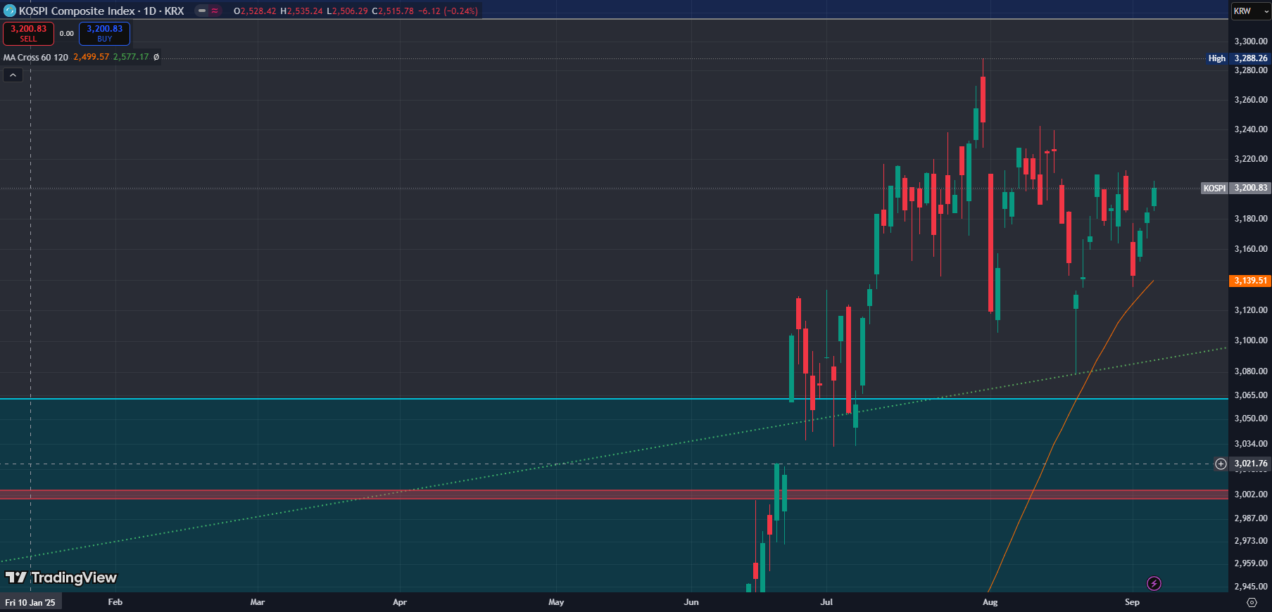
Task: Click the close value C2,515.78
Action: (x=393, y=11)
